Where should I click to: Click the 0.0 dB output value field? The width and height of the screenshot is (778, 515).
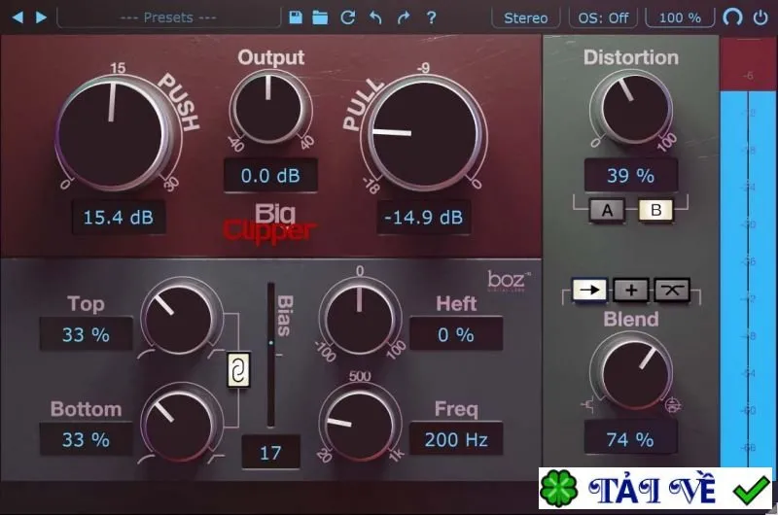tap(270, 176)
